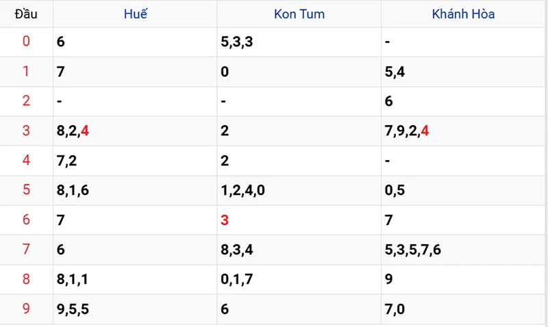Select Kon Tum cell showing 0,1,7
The height and width of the screenshot is (327, 548).
coord(237,279)
